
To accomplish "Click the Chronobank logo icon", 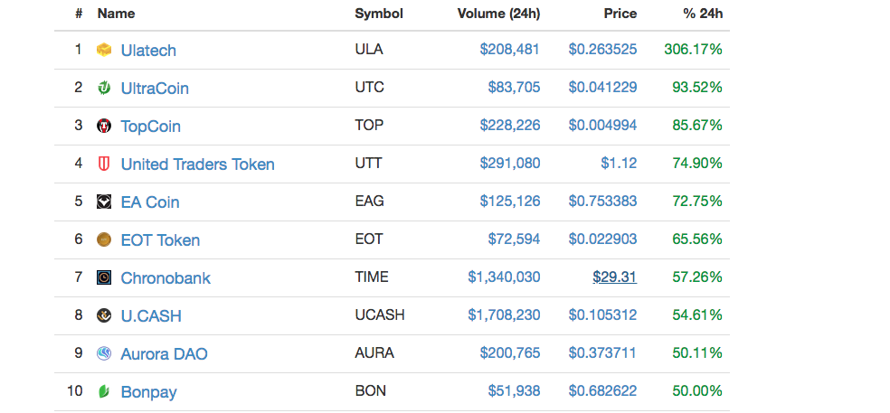I will click(104, 277).
